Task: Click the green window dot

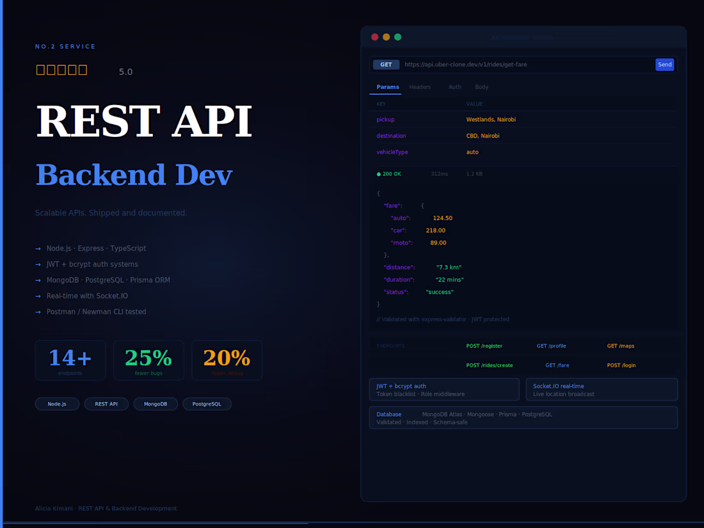Action: click(x=398, y=37)
